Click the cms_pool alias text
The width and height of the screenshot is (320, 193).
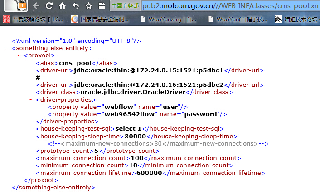pos(75,63)
